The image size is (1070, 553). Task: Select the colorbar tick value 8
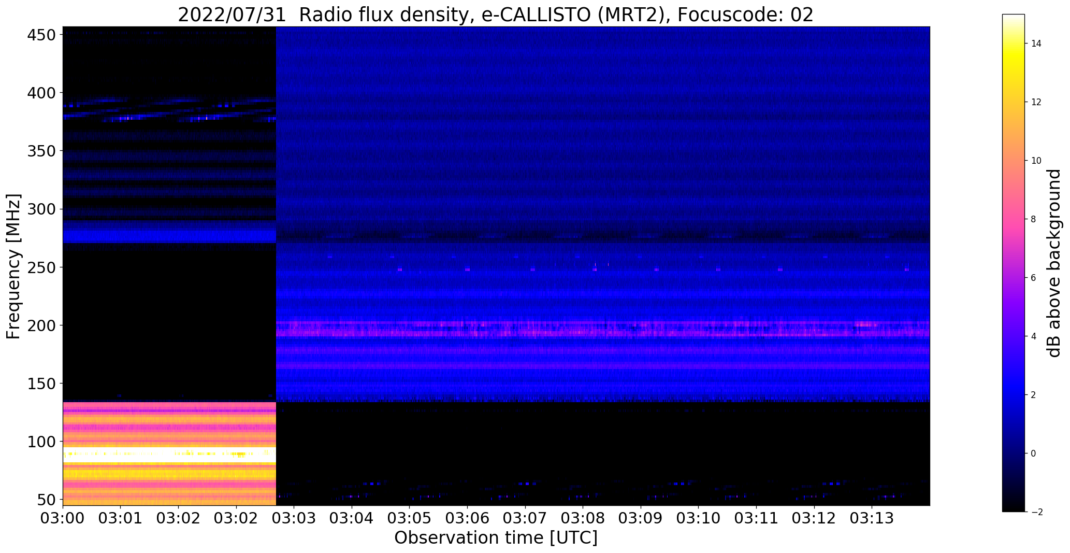coord(1034,219)
